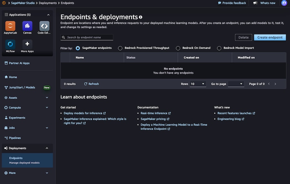Screen dimensions: 290x184
Task: Select SageMaker endpoints filter radio
Action: [78, 48]
